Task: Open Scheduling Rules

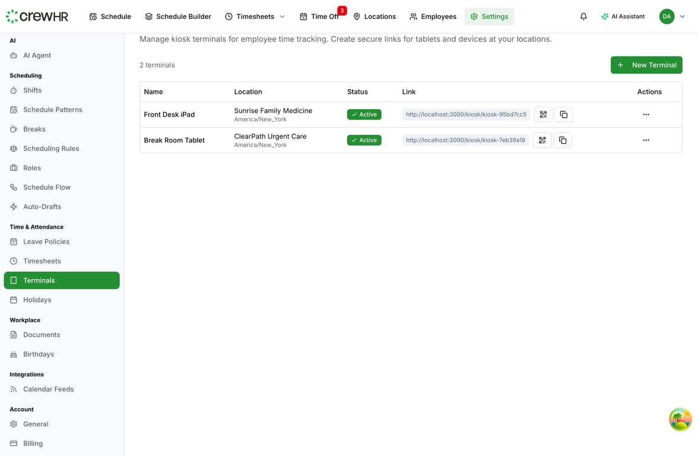Action: pos(62,148)
